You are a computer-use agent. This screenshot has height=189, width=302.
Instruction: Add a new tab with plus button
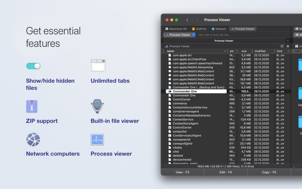pyautogui.click(x=288, y=41)
